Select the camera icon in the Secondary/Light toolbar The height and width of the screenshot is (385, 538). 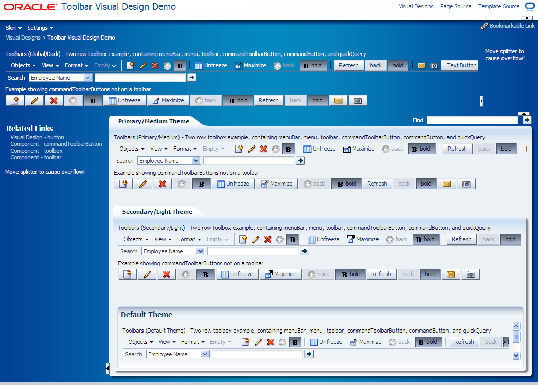tap(470, 274)
